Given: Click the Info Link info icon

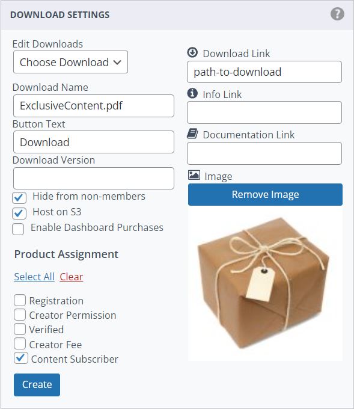Looking at the screenshot, I should (192, 93).
